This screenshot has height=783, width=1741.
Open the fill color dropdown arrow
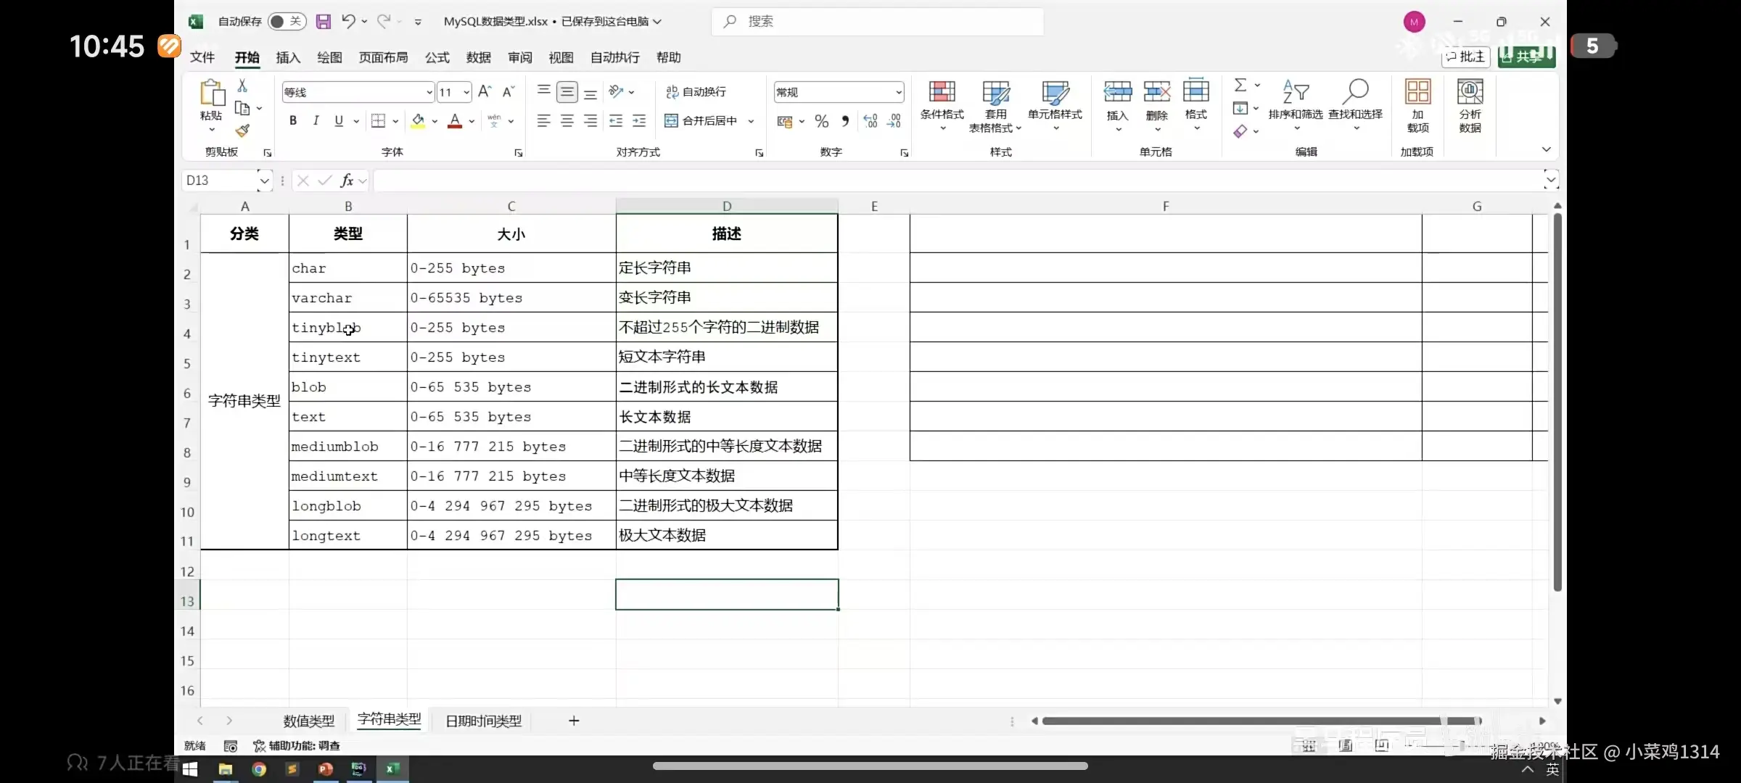[434, 121]
